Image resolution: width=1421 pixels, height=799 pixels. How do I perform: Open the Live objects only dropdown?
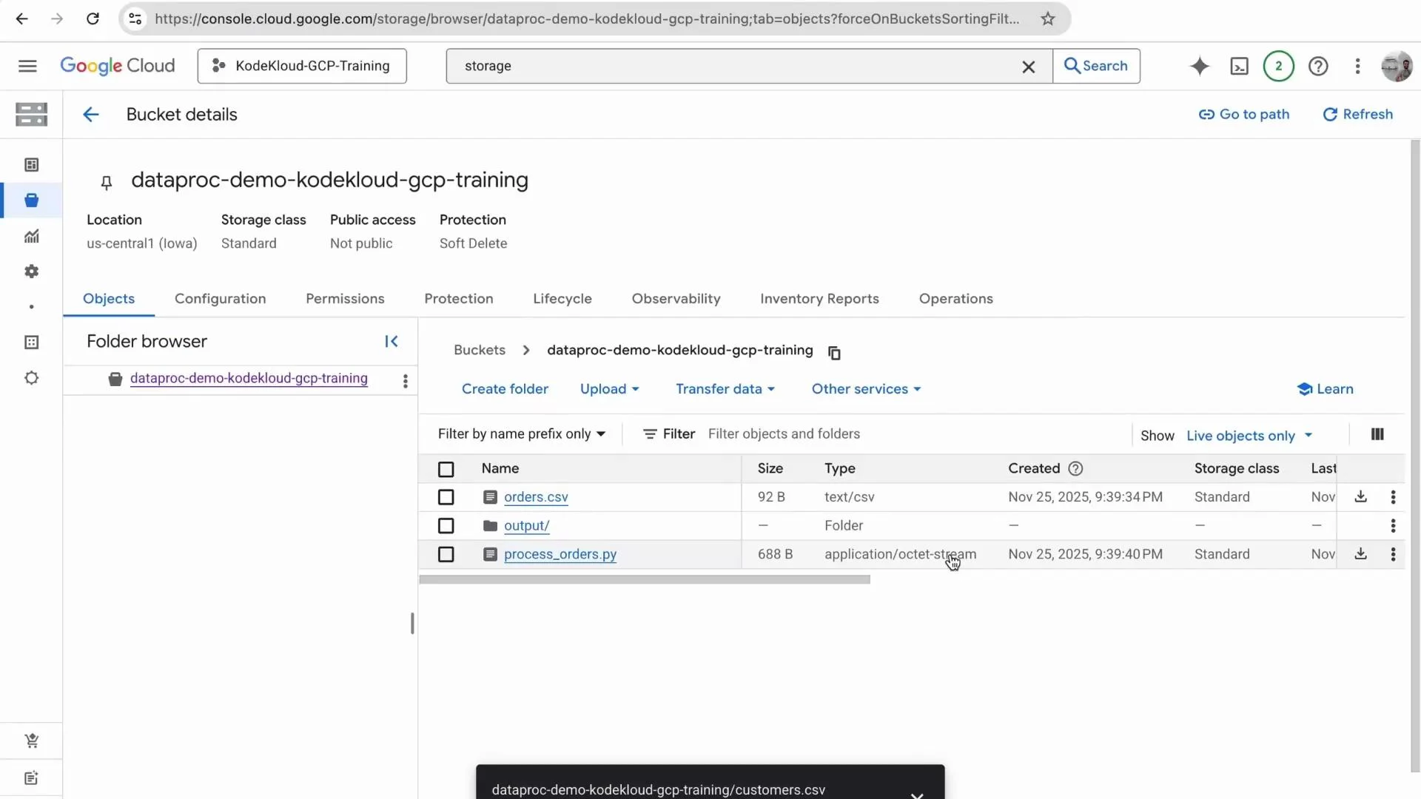(x=1249, y=436)
